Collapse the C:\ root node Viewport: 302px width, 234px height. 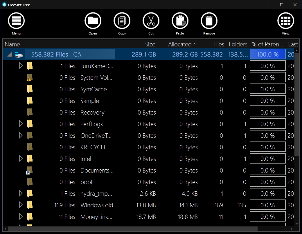(9, 55)
